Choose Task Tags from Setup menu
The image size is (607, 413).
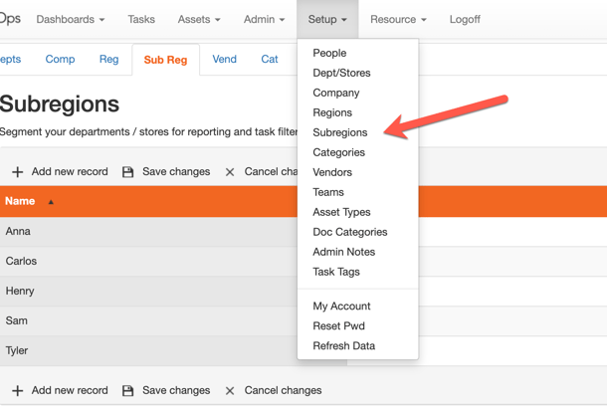(x=336, y=272)
